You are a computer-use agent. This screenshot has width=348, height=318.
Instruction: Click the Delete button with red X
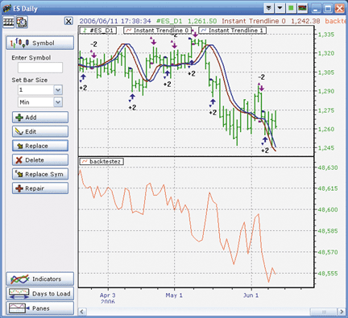click(x=40, y=160)
